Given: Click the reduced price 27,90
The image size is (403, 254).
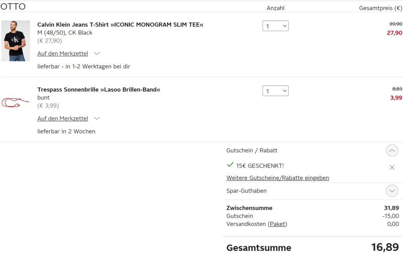Looking at the screenshot, I should 394,33.
